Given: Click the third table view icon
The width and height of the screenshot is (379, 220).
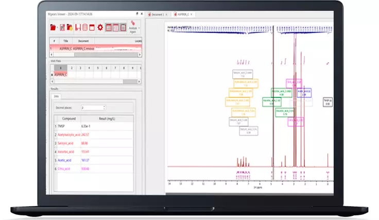Looking at the screenshot, I should point(123,27).
